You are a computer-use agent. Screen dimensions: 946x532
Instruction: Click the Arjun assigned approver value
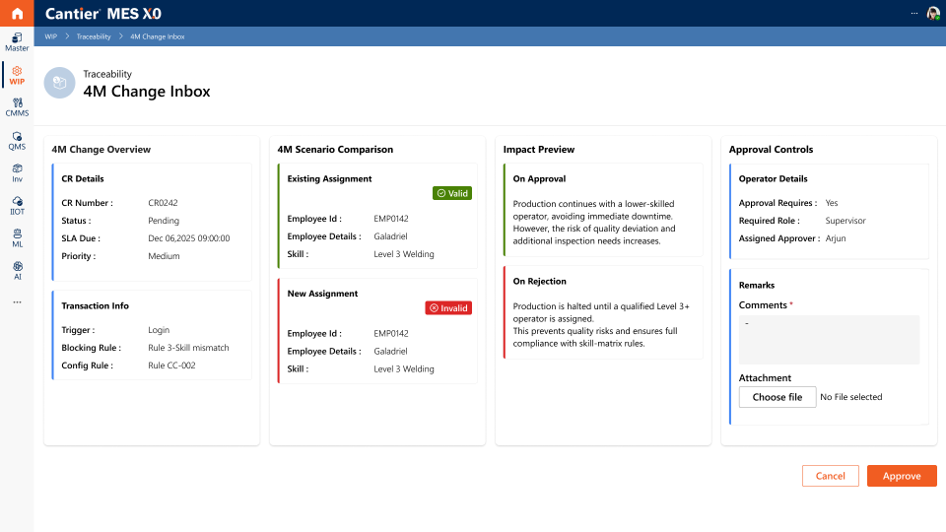836,238
